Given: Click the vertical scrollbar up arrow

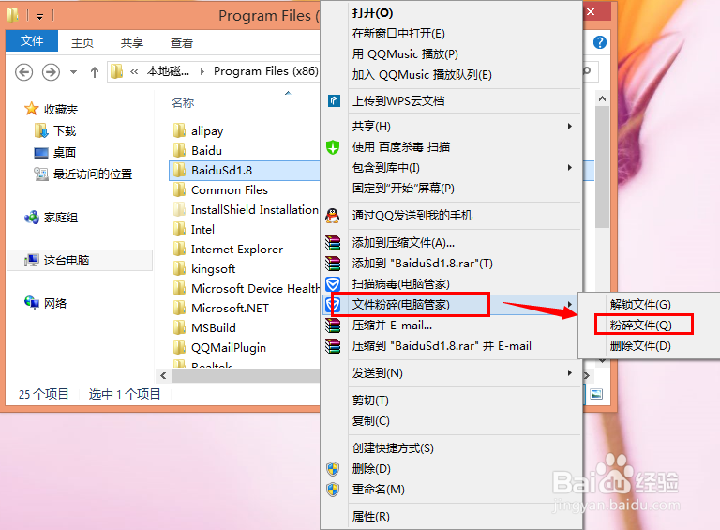Looking at the screenshot, I should click(602, 98).
